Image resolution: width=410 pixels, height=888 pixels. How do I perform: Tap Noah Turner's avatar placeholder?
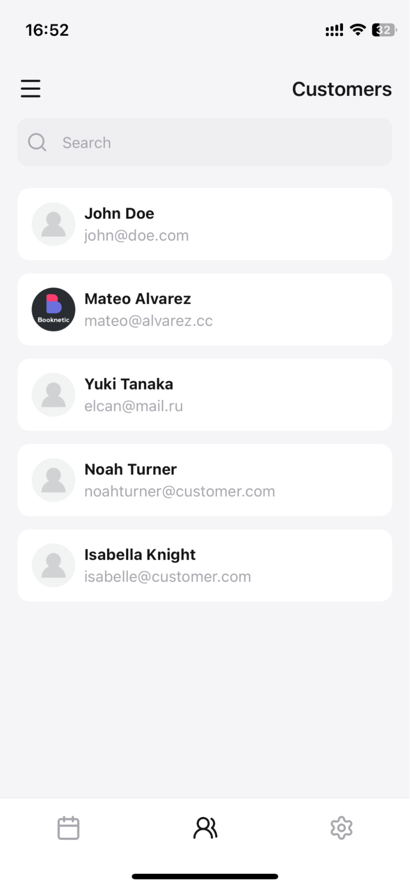click(x=54, y=480)
